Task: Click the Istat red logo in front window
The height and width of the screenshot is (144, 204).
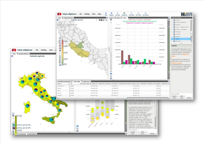Action: 59,14
